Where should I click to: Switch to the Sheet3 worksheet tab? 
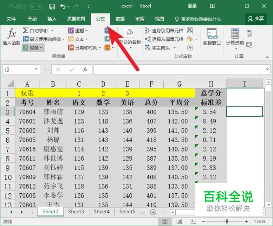(76, 212)
